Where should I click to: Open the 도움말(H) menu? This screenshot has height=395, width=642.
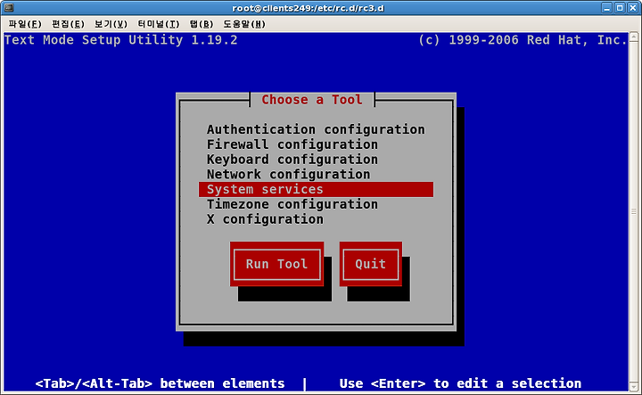(x=244, y=24)
